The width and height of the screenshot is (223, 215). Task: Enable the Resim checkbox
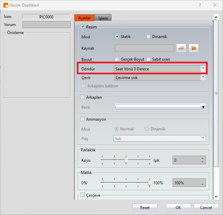[83, 27]
